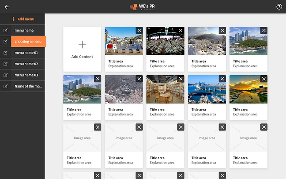Click the WE's PR Kiosk logo
Screen dimensions: 286x179
(142, 7)
